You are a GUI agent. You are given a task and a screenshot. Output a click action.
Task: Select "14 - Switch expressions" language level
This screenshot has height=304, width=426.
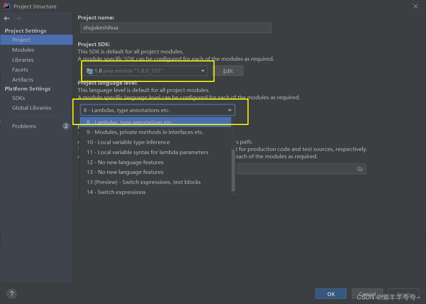[x=116, y=192]
